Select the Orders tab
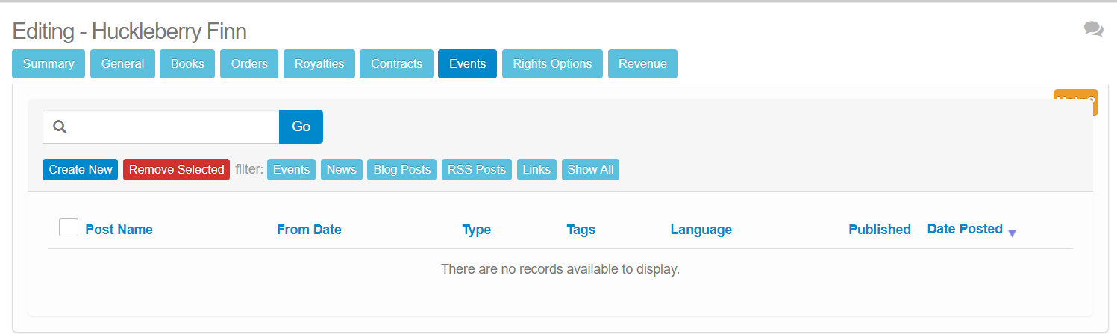 tap(249, 63)
